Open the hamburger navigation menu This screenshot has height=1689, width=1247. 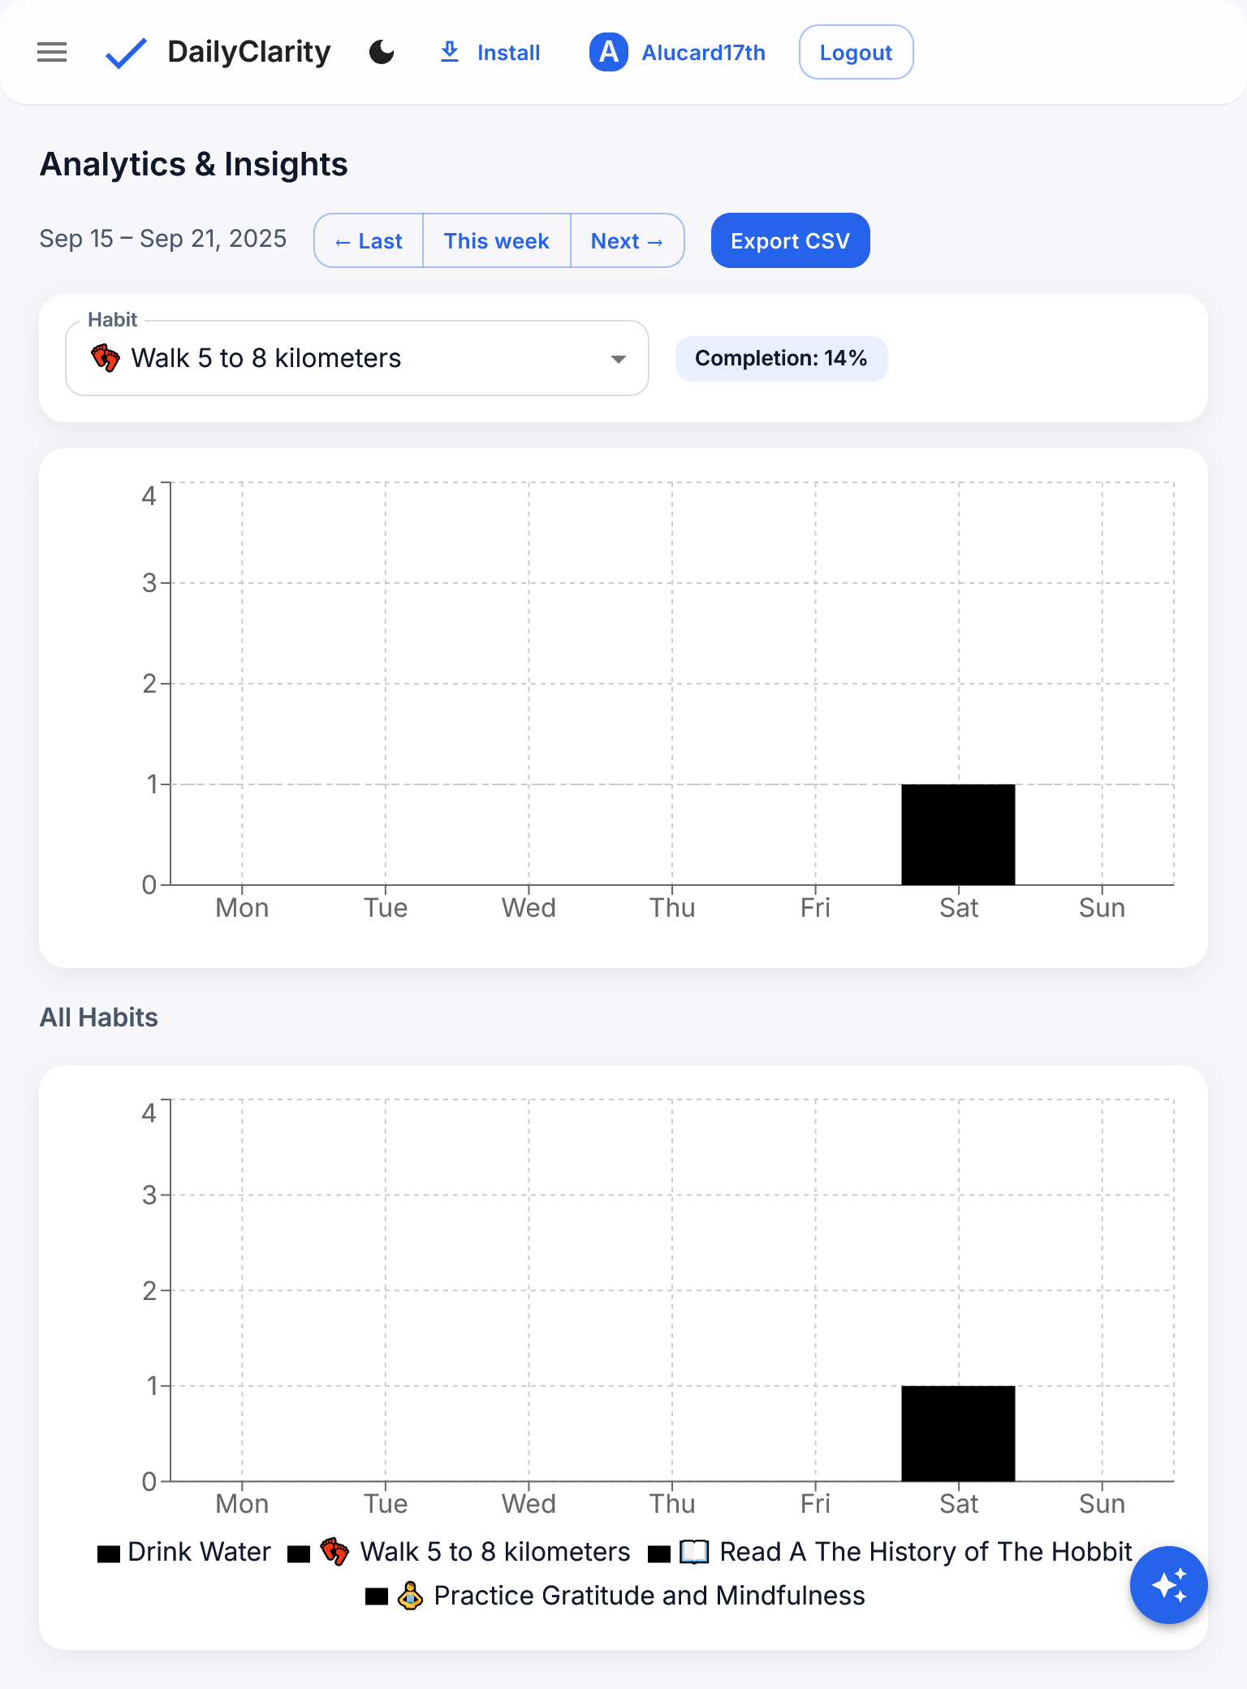click(52, 53)
